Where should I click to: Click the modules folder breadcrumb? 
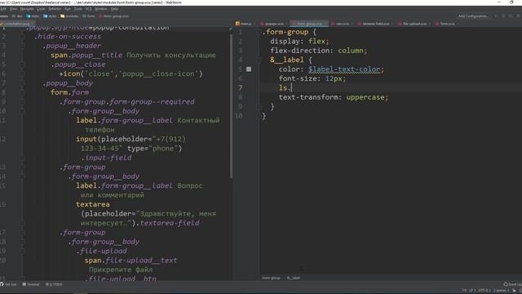point(69,16)
